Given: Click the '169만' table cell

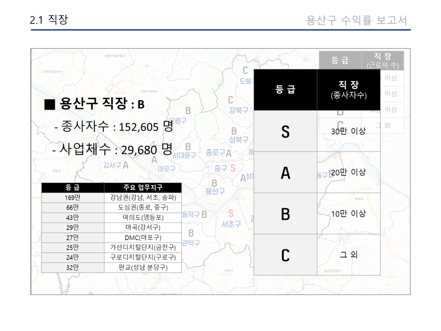Looking at the screenshot, I should coord(73,198).
